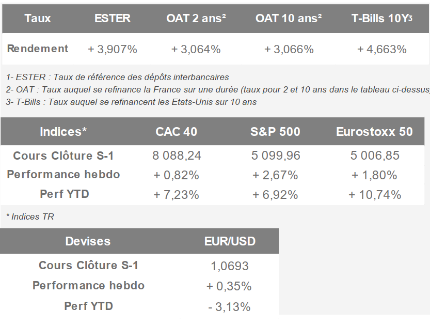
Task: Click Eurostoxx 50 YTD value +10,74%
Action: coord(375,195)
